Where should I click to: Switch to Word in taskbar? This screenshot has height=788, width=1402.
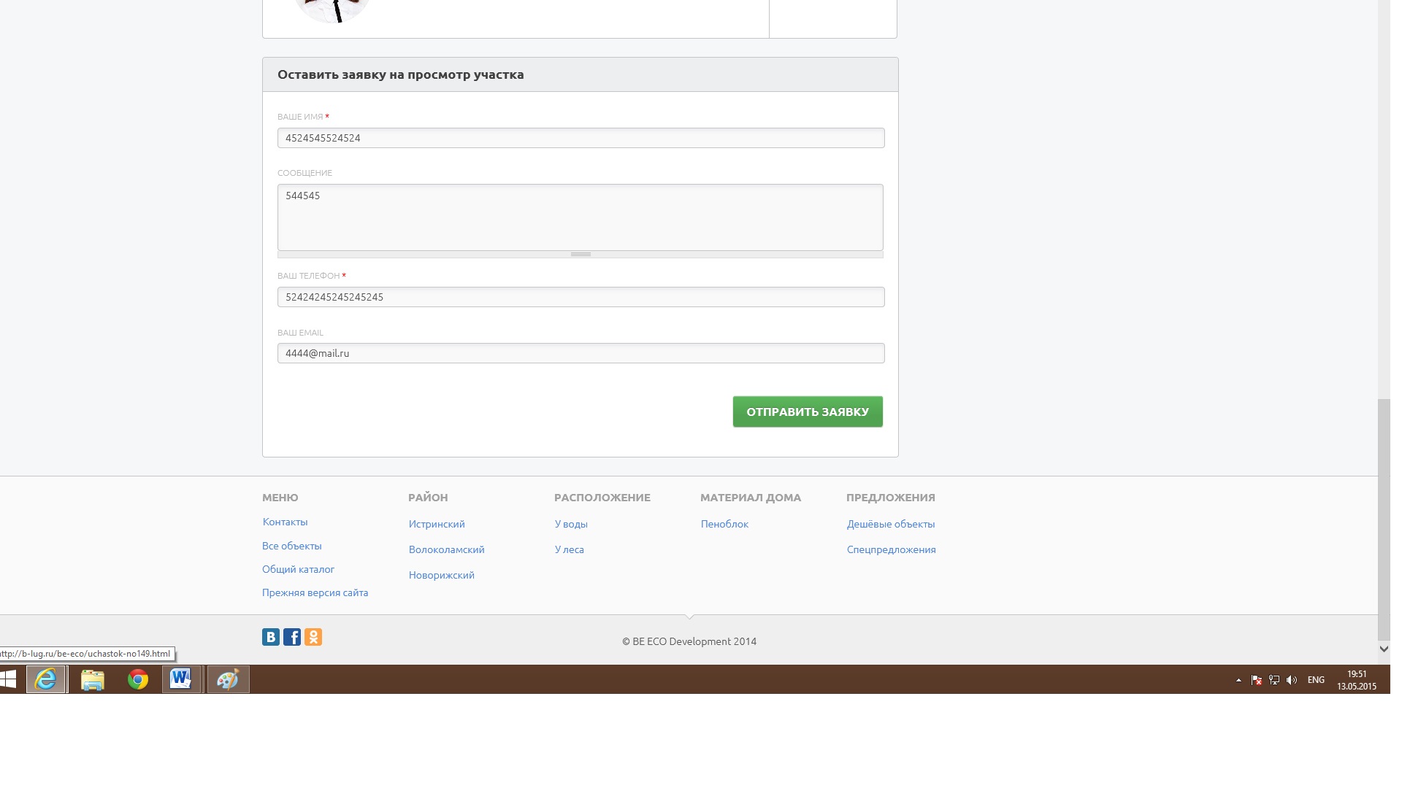180,679
